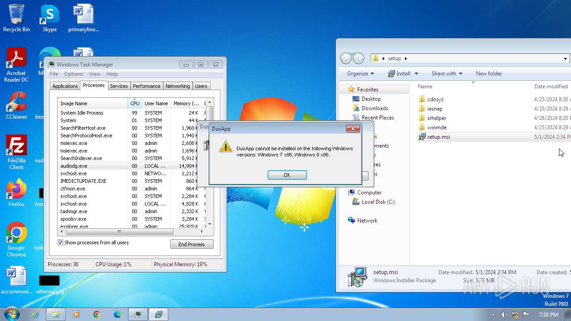Click the End Process button
The image size is (571, 321).
pyautogui.click(x=192, y=244)
